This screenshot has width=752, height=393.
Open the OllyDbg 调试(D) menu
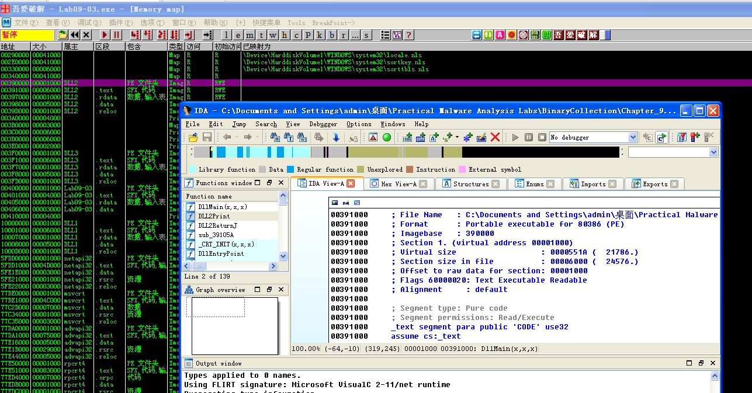(x=89, y=22)
